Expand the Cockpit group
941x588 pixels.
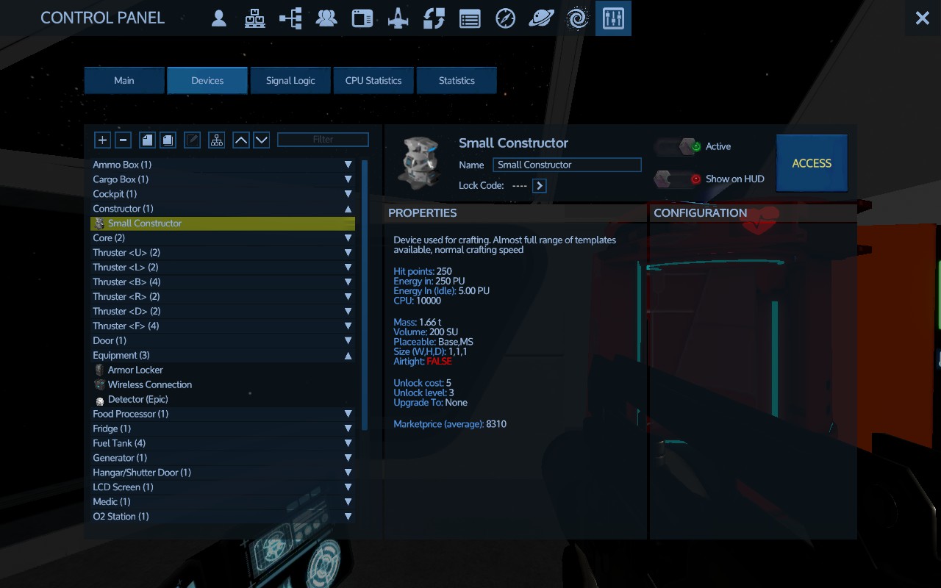[348, 194]
